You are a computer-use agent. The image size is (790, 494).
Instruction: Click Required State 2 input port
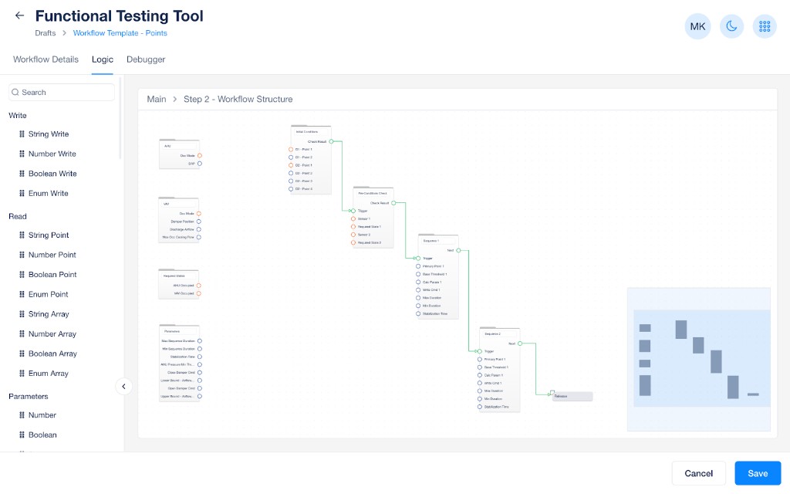click(353, 242)
